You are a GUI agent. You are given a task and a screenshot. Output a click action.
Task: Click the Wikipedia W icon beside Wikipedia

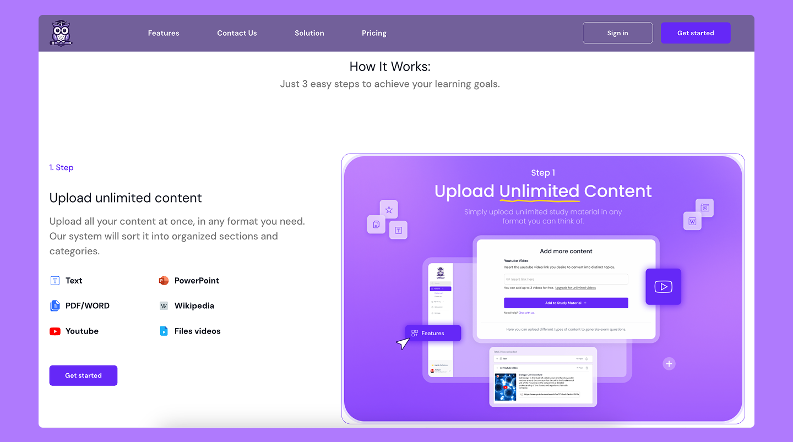pos(164,305)
